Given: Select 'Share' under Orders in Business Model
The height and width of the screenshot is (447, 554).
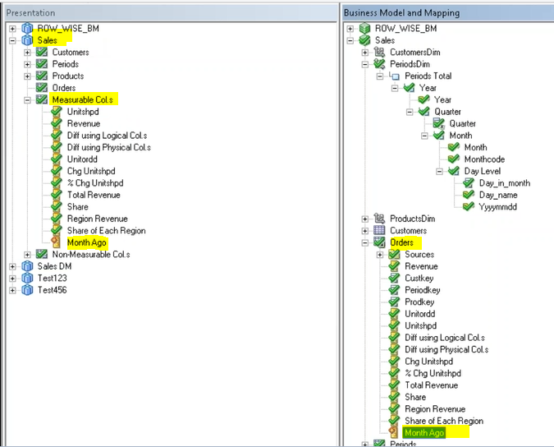Looking at the screenshot, I should click(x=415, y=397).
